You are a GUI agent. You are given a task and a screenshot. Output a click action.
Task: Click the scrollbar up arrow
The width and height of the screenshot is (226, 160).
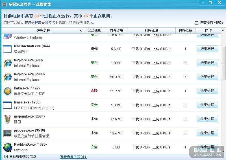223,30
